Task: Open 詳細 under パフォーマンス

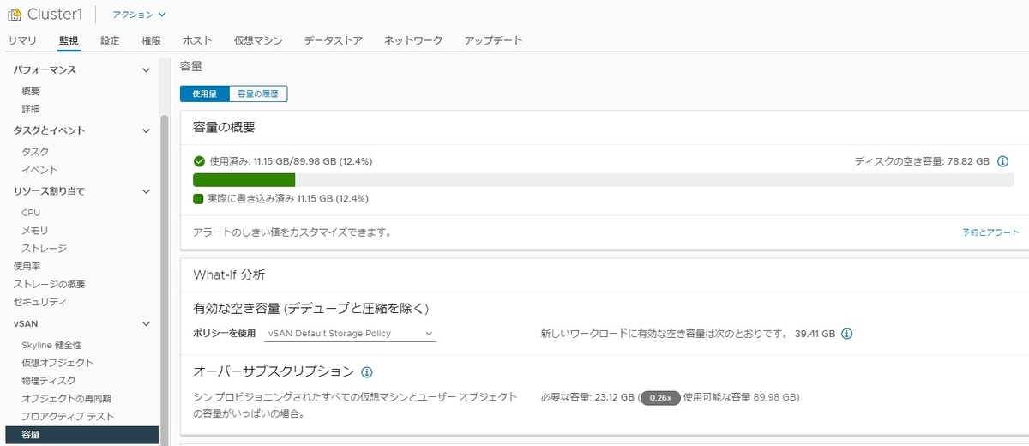Action: pos(31,109)
